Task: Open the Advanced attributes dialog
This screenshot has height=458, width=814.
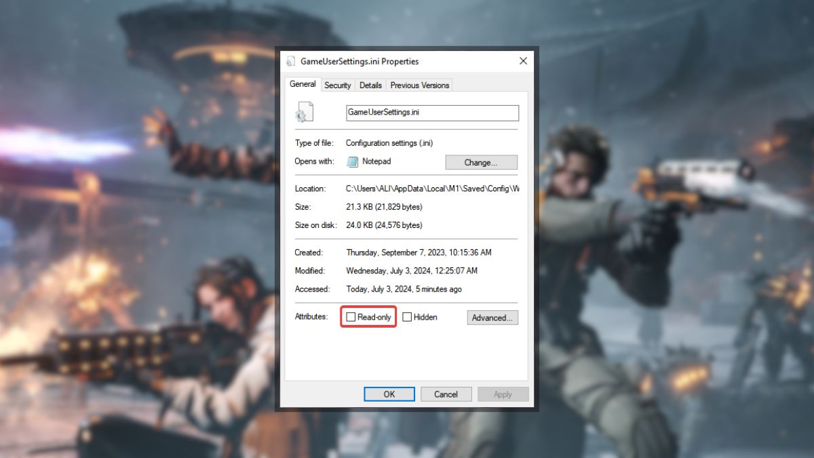Action: pyautogui.click(x=492, y=317)
